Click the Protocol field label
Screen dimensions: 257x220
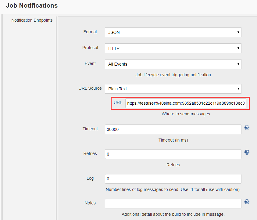[90, 48]
